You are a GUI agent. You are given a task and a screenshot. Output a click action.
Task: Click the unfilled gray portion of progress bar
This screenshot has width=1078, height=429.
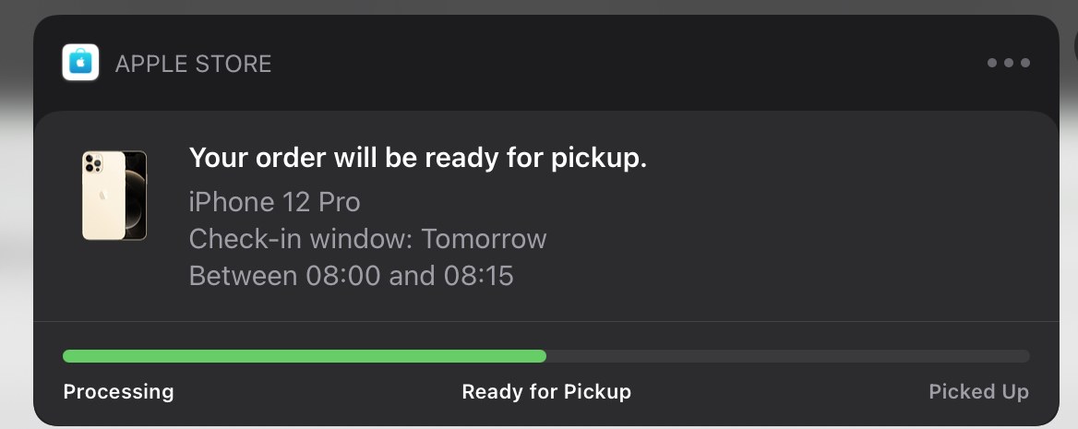pyautogui.click(x=788, y=356)
